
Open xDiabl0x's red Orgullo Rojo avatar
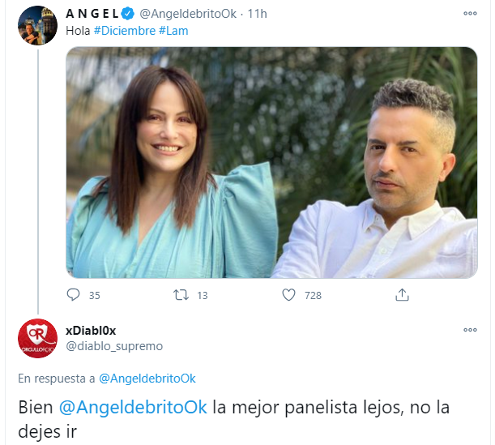tap(37, 338)
